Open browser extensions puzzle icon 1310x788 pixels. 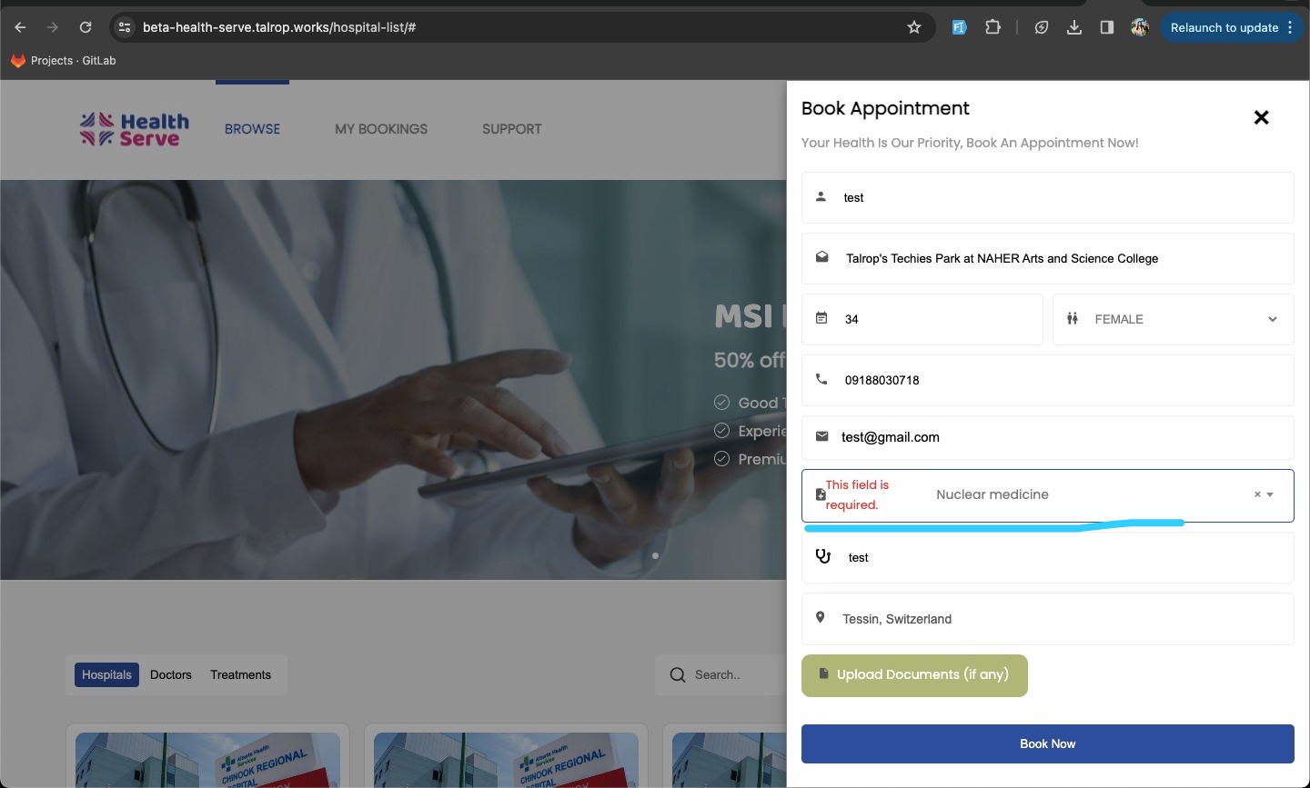tap(993, 27)
